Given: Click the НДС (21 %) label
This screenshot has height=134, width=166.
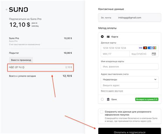Looking at the screenshot, I should coord(15,67).
